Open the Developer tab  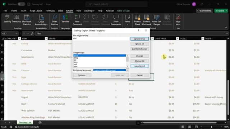[x=89, y=11]
